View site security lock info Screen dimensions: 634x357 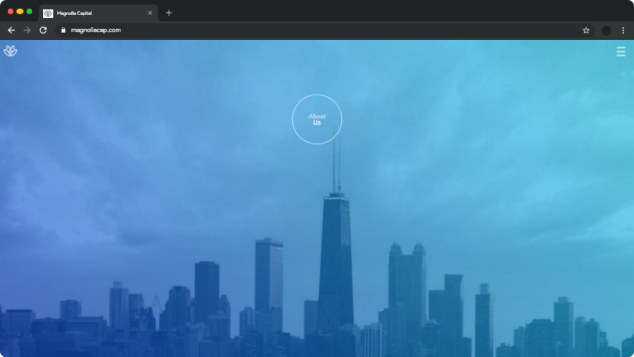(63, 30)
